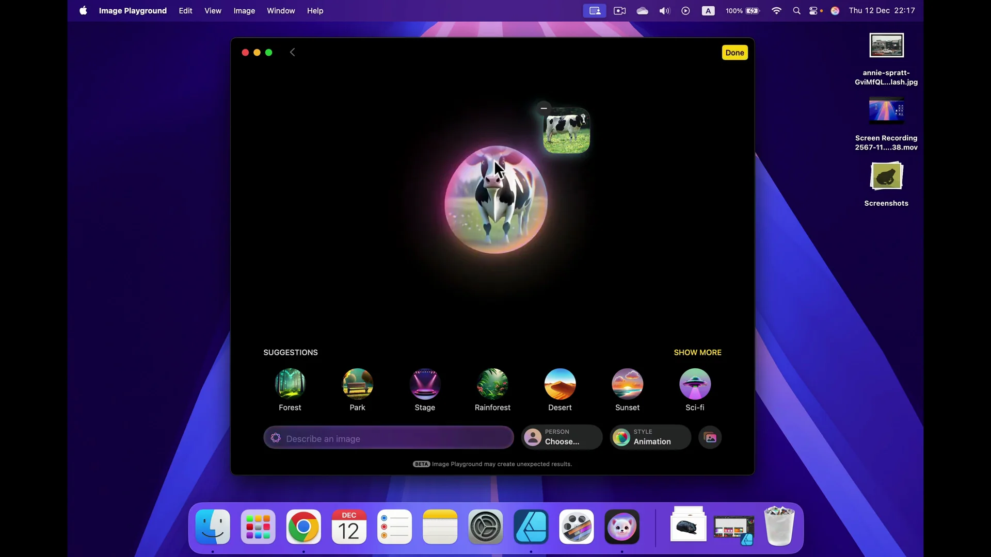991x557 pixels.
Task: Open the Image menu
Action: point(244,10)
